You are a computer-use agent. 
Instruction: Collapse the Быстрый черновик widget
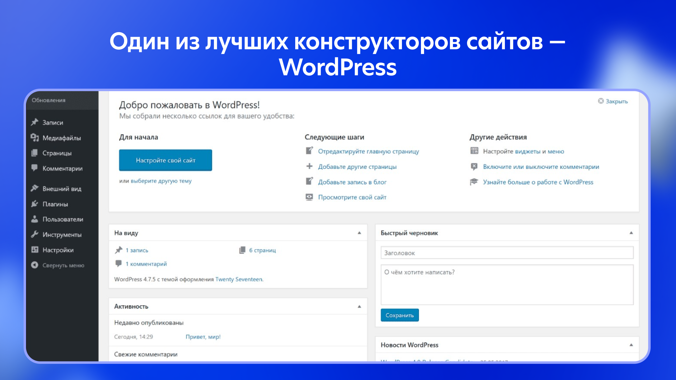[x=631, y=233]
